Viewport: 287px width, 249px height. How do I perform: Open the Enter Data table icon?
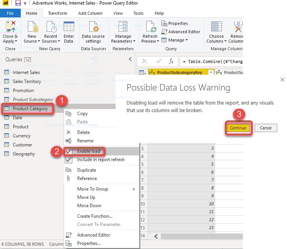tap(69, 26)
